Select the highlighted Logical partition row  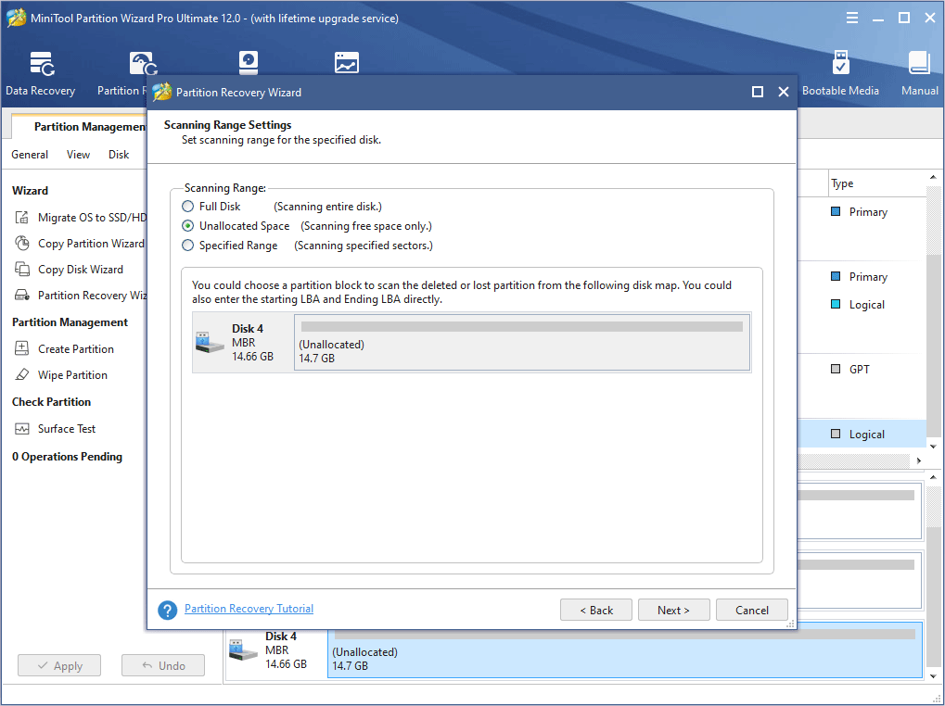(862, 434)
